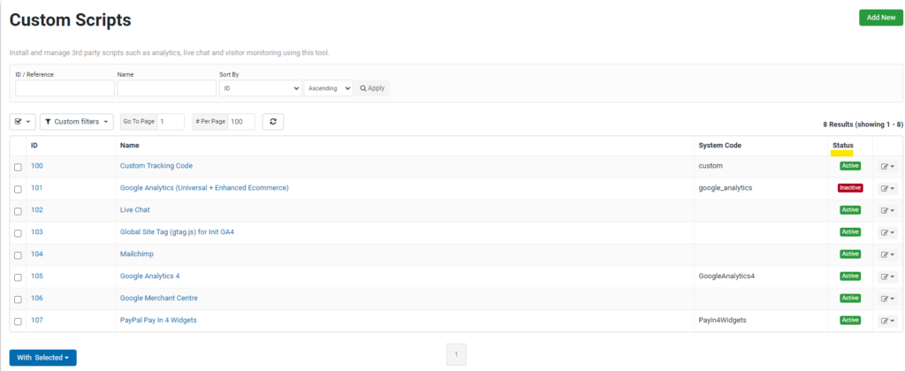Viewport: 905px width, 371px height.
Task: Click the Apply search button
Action: click(372, 88)
